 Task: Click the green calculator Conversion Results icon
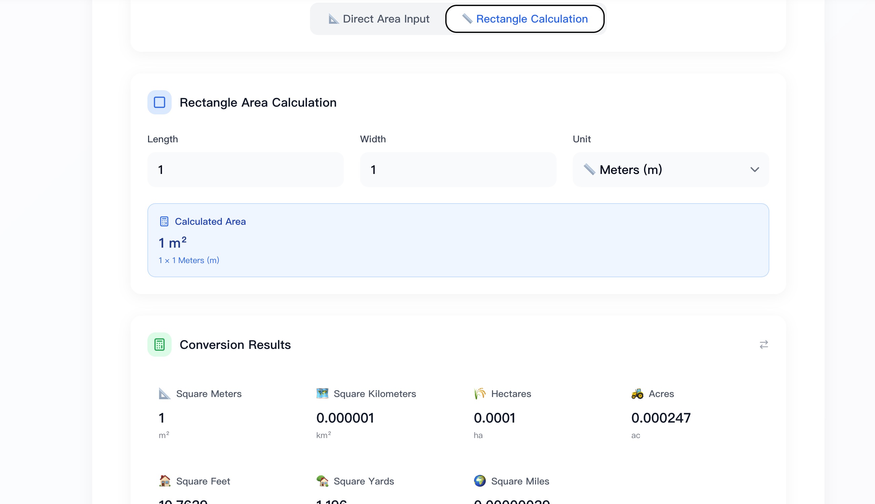pos(159,345)
